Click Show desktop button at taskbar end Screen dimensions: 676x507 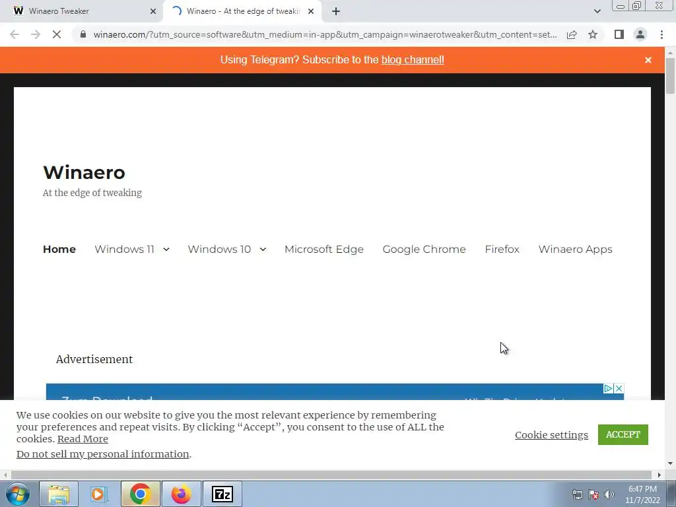(x=671, y=494)
